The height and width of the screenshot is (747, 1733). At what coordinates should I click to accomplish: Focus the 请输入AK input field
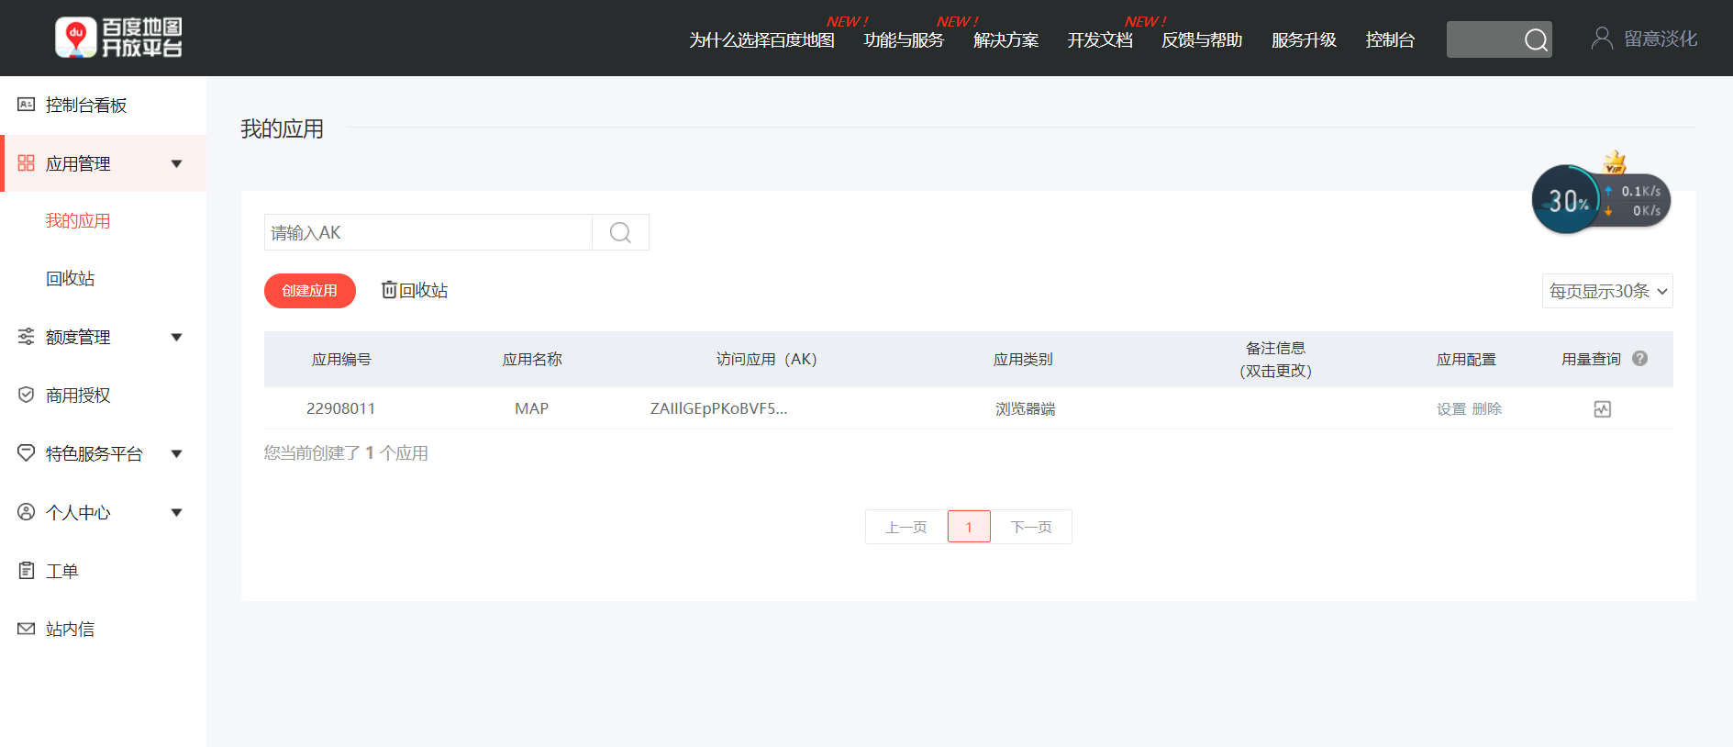pyautogui.click(x=428, y=232)
